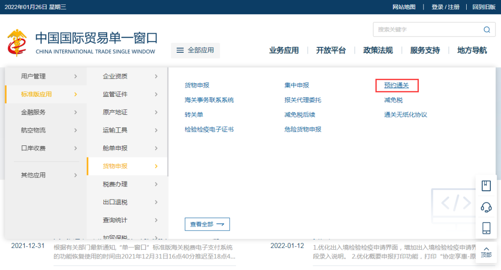Open the 全部应用 hamburger menu
This screenshot has width=501, height=270.
pos(195,50)
